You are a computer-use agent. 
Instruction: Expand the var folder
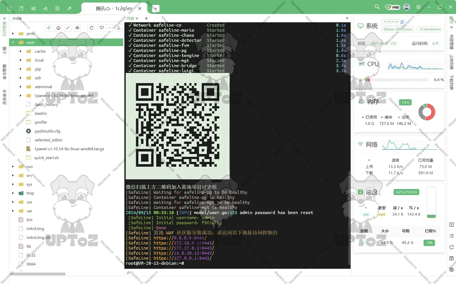point(13,211)
